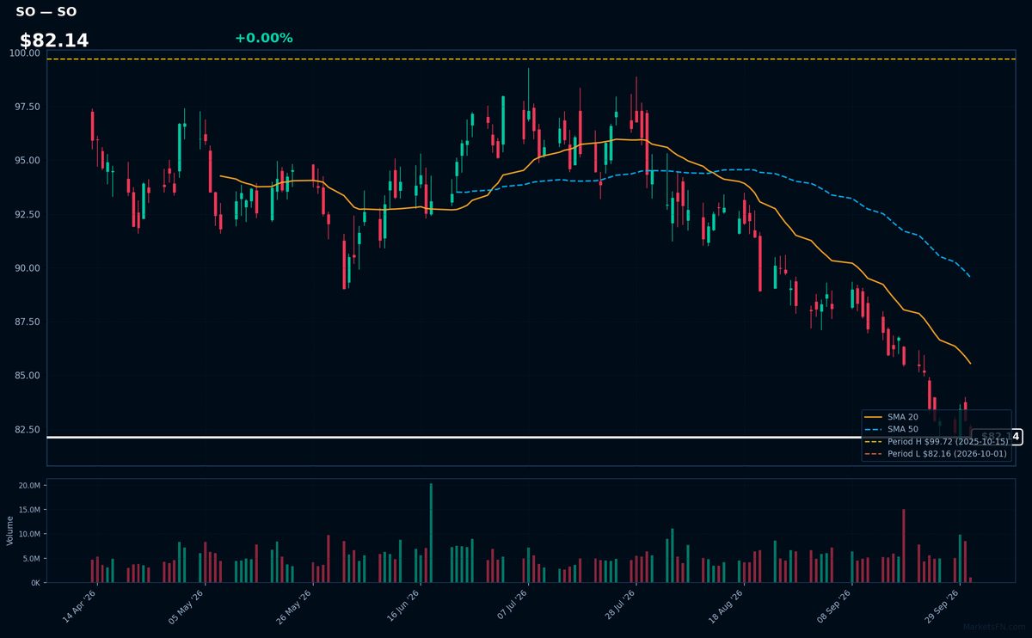Click the 87.50 price axis label
Viewport: 1032px width, 638px height.
tap(29, 322)
